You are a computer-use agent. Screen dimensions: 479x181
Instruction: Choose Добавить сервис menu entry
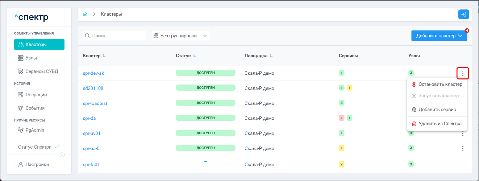click(x=437, y=110)
